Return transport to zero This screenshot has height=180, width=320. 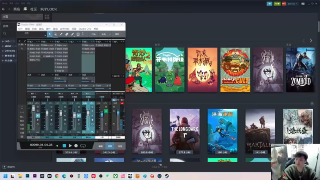57,146
